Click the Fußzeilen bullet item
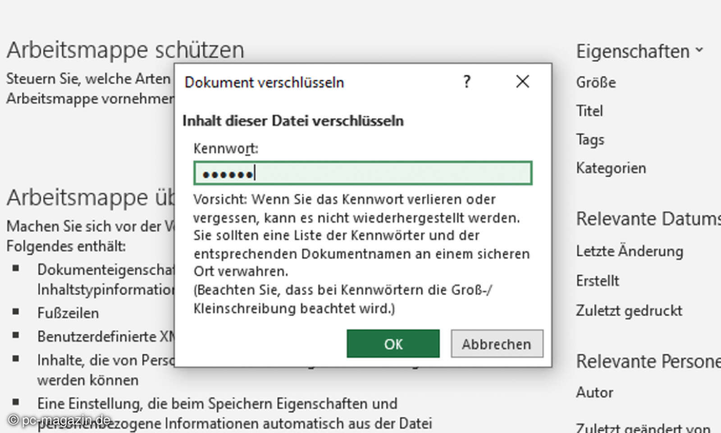The image size is (721, 433). 68,313
